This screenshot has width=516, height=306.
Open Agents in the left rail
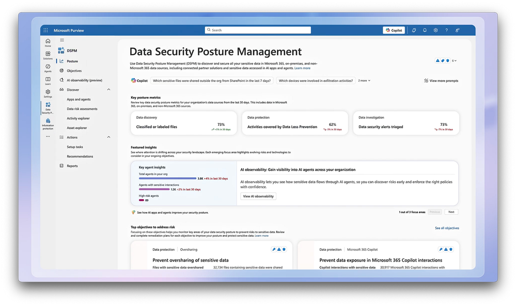(48, 68)
